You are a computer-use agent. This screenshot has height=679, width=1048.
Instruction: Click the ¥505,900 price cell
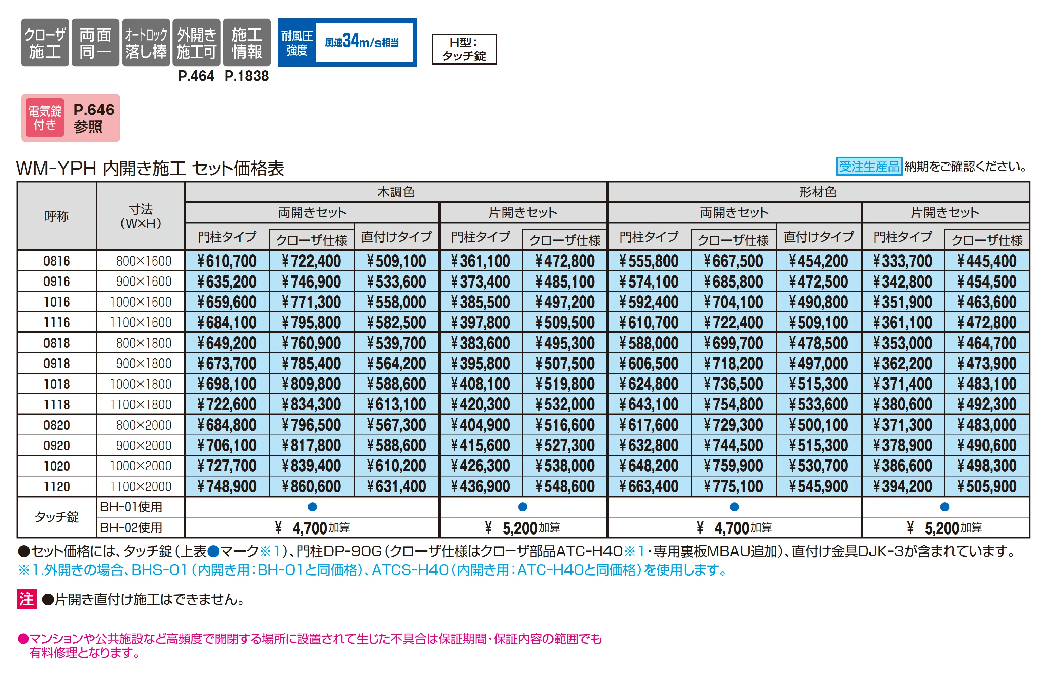tap(987, 486)
